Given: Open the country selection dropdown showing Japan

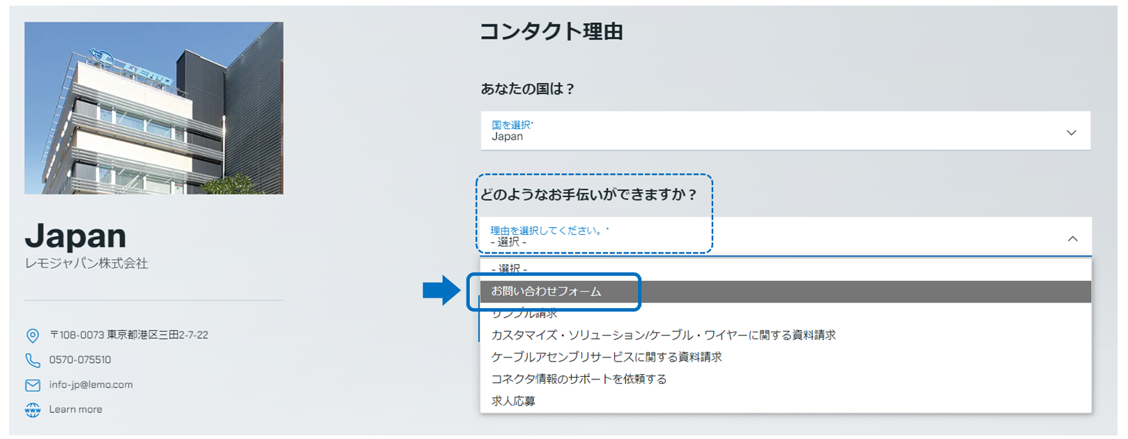Looking at the screenshot, I should coord(785,131).
